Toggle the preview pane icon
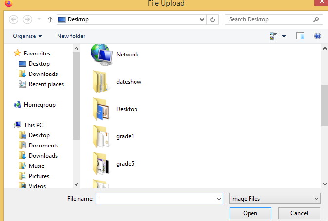The height and width of the screenshot is (221, 328). 300,36
